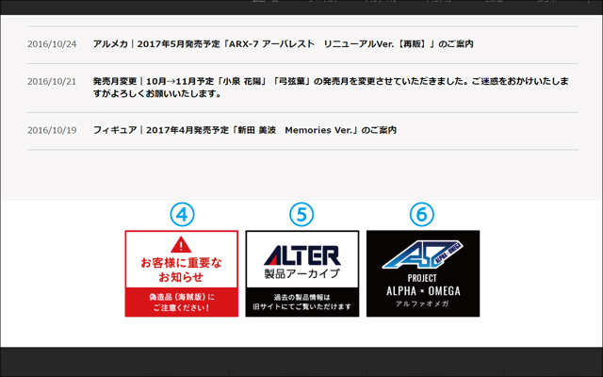603x377 pixels.
Task: Open the 新田 美波 Memories Ver. announcement
Action: coord(245,130)
